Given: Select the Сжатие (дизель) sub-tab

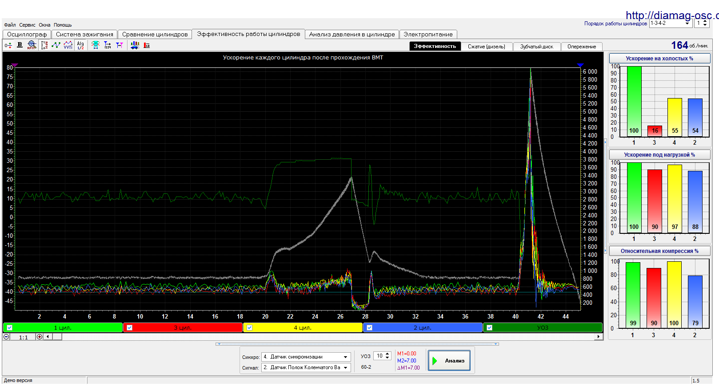Looking at the screenshot, I should (487, 47).
